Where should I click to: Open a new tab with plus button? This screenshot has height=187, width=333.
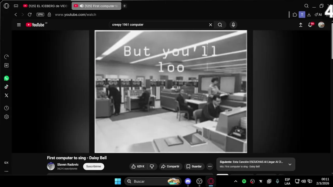point(125,6)
